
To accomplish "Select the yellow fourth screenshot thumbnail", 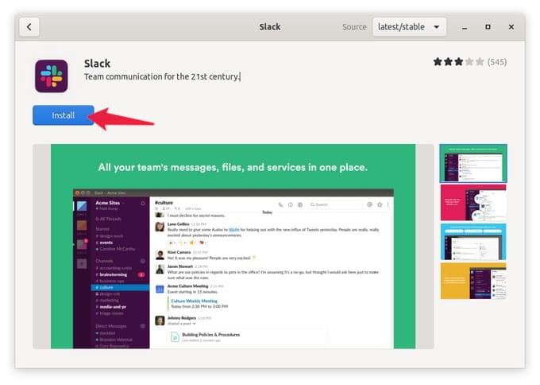I will [473, 281].
